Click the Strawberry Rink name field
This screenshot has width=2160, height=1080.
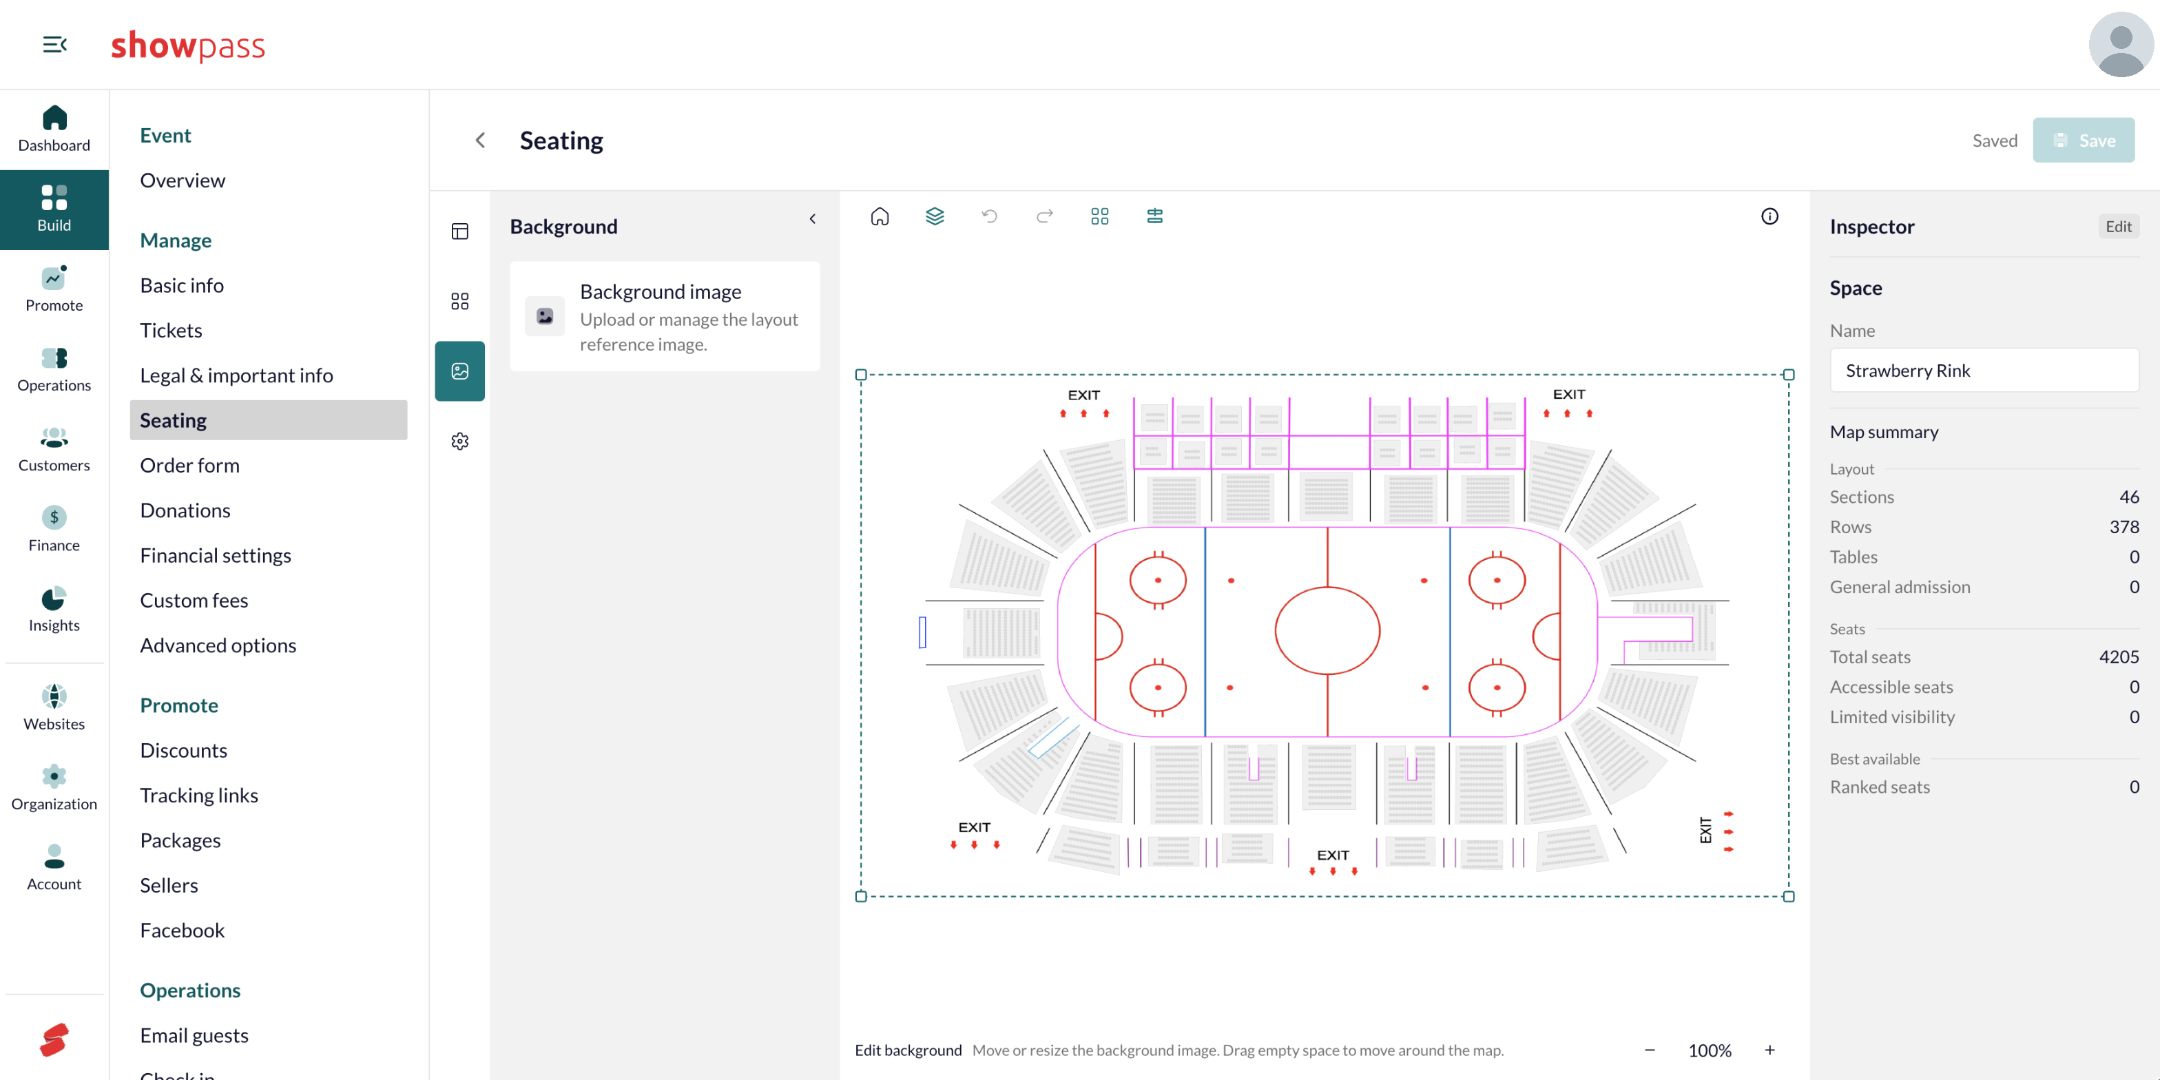coord(1983,370)
